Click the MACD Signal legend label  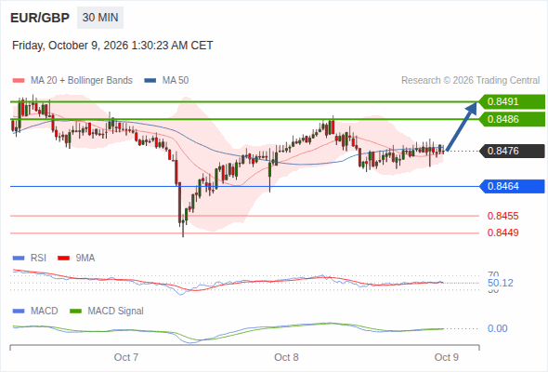(116, 312)
